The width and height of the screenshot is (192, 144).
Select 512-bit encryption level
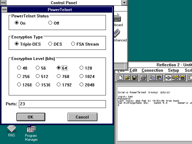pos(42,76)
